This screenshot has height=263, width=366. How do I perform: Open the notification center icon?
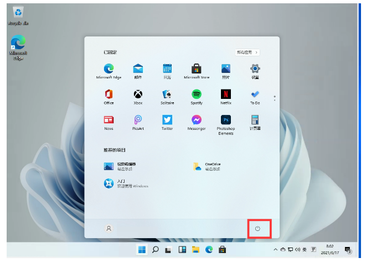348,250
